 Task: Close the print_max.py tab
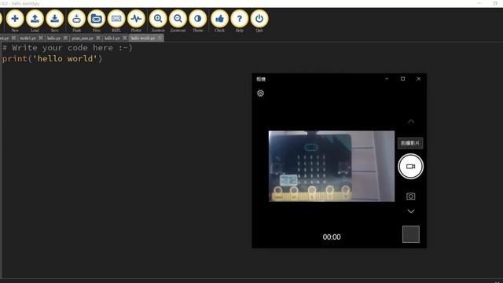97,38
